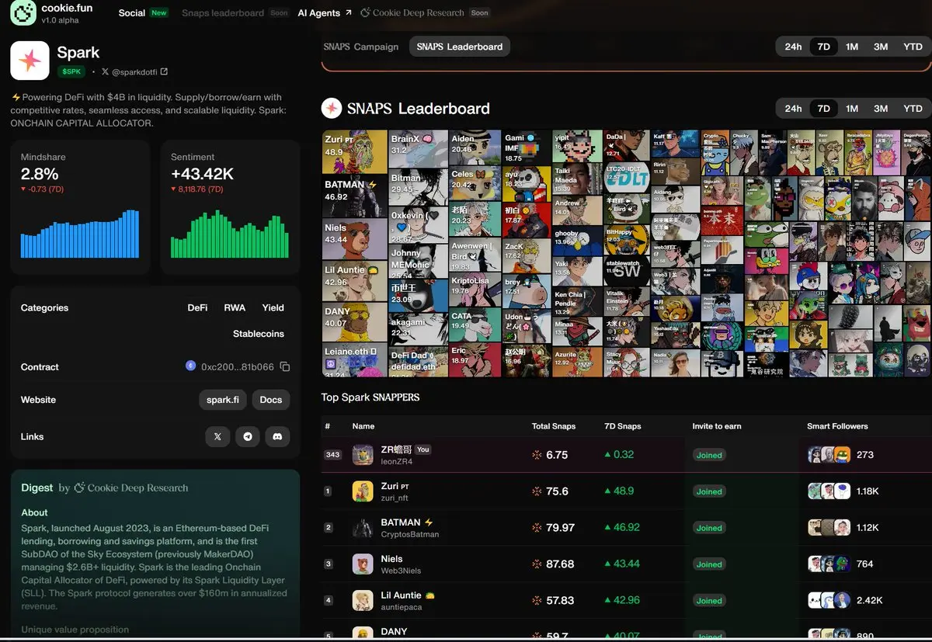Select 1M in the top time-range selector
This screenshot has width=932, height=642.
(852, 47)
